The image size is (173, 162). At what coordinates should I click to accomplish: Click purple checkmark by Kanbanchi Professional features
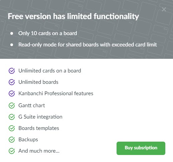(x=12, y=94)
